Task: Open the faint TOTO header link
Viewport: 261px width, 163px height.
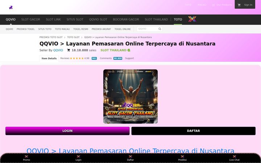Action: pos(188,5)
